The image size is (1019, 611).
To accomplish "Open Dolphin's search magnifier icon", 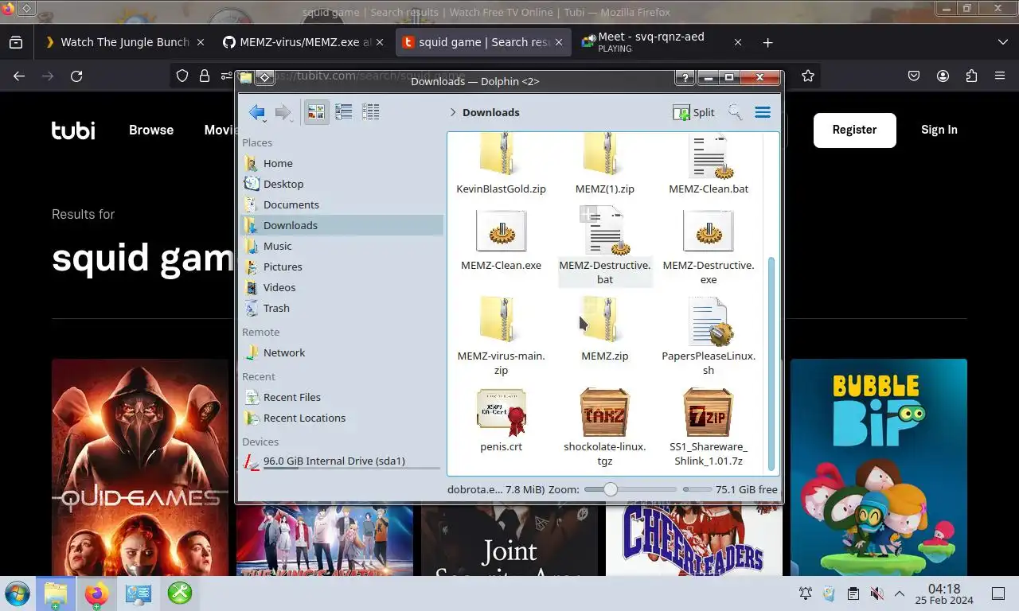I will (736, 112).
